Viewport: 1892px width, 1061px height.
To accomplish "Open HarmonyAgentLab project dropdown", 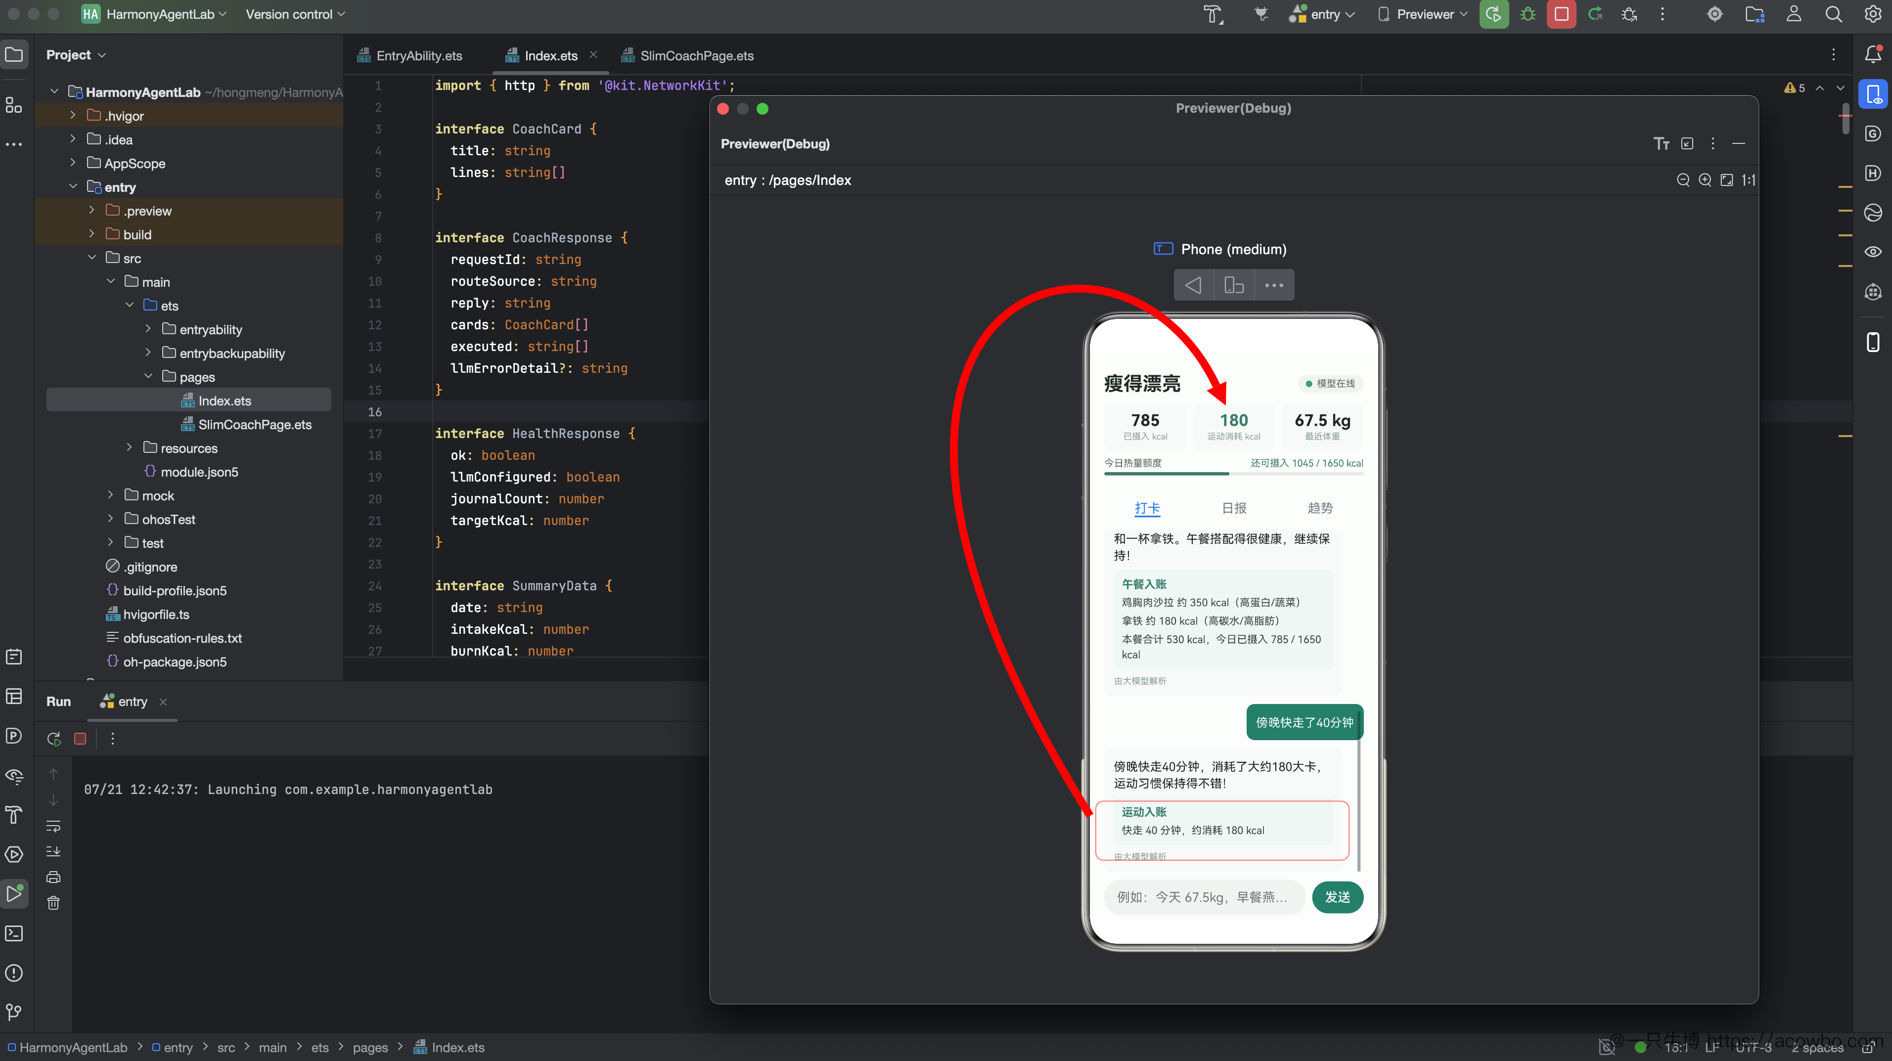I will click(154, 15).
